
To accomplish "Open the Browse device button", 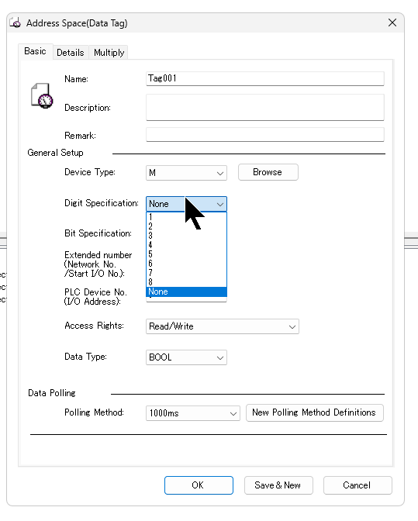I will 268,172.
